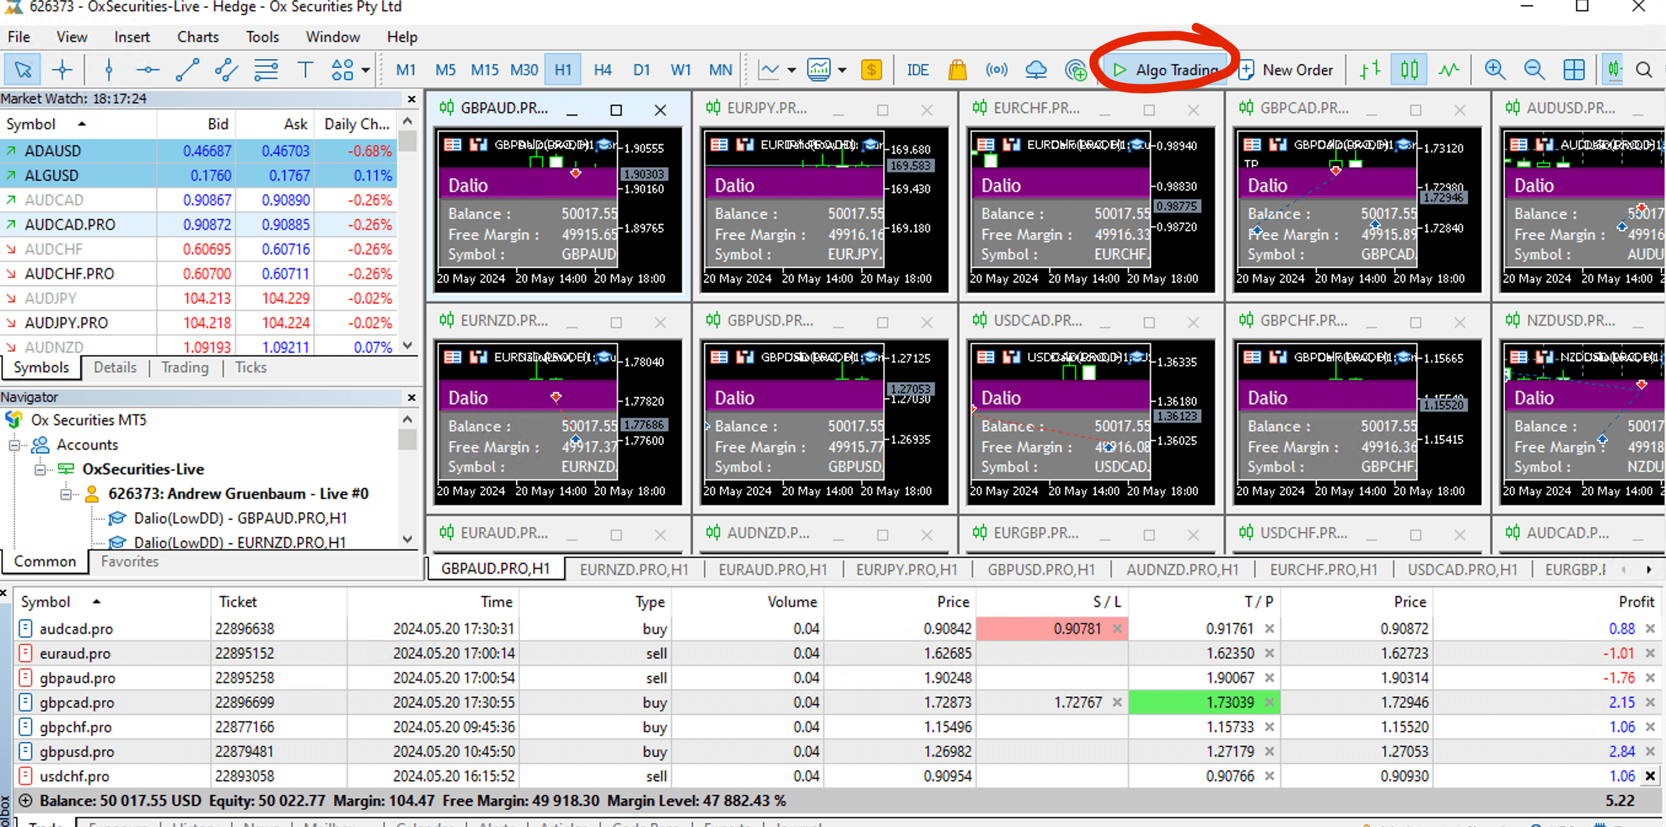Switch to the EURJPY.PRO,H1 chart tab
The image size is (1666, 827).
(906, 570)
